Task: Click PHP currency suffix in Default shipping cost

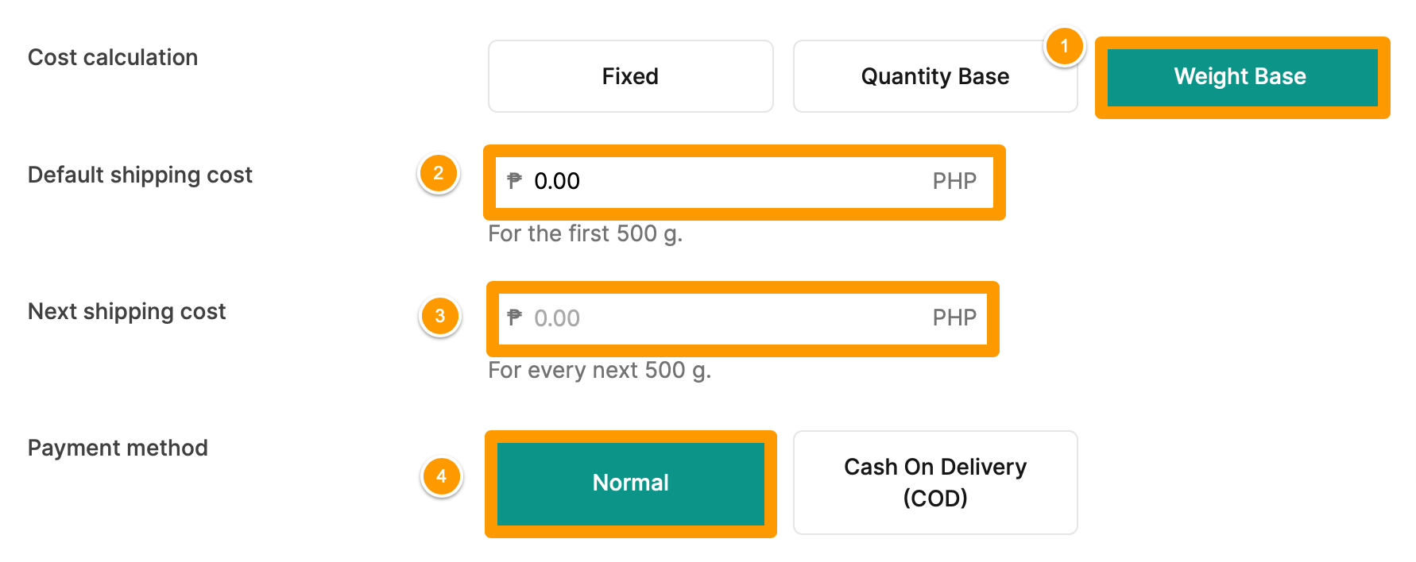Action: click(954, 182)
